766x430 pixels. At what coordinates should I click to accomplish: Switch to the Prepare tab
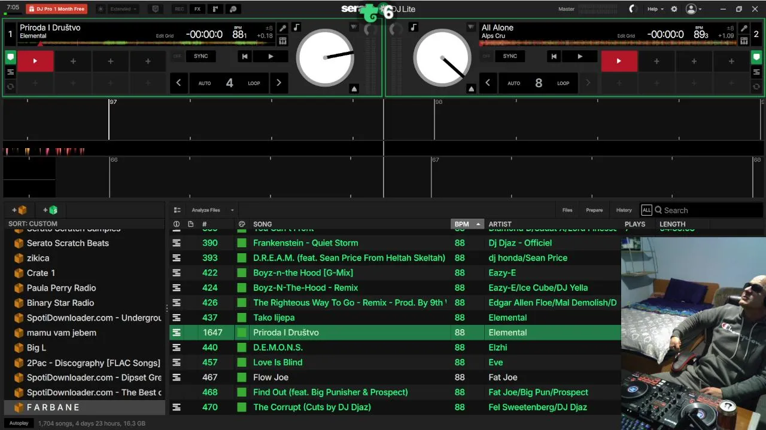[x=594, y=210]
